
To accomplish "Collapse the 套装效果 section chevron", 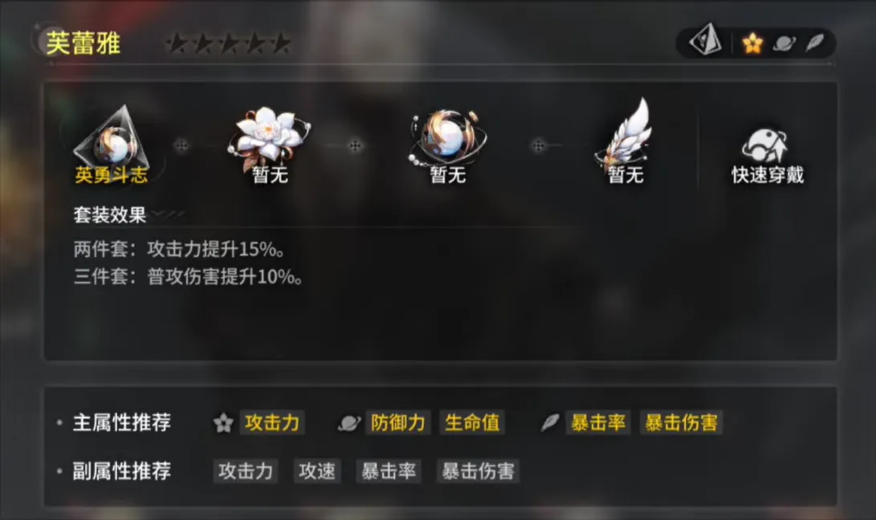I will (x=169, y=214).
